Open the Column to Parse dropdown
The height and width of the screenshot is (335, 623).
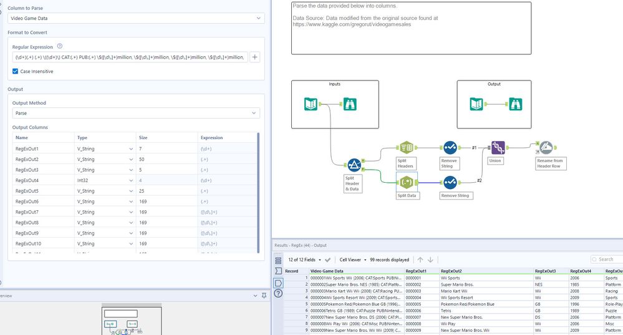(137, 19)
